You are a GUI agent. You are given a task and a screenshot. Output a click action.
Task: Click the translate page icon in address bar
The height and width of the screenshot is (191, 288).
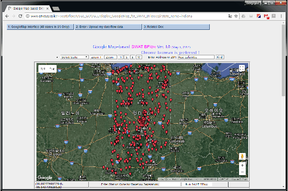230,16
